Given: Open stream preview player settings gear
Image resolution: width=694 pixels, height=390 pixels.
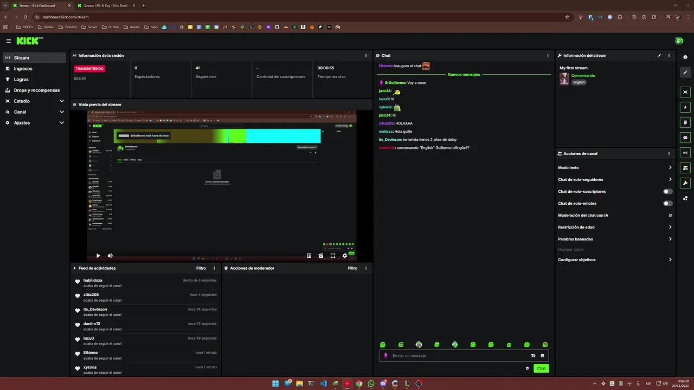Looking at the screenshot, I should coord(345,256).
